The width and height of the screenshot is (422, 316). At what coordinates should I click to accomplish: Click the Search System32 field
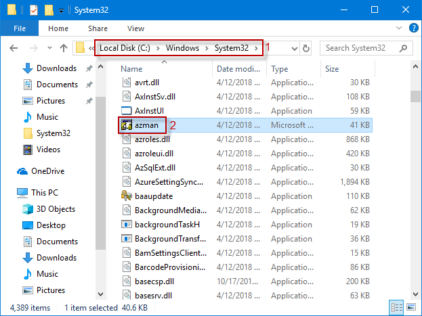[x=366, y=48]
